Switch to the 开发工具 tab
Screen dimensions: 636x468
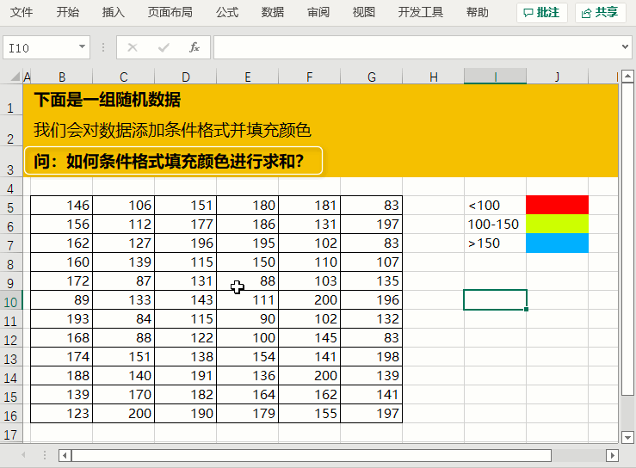pos(420,13)
